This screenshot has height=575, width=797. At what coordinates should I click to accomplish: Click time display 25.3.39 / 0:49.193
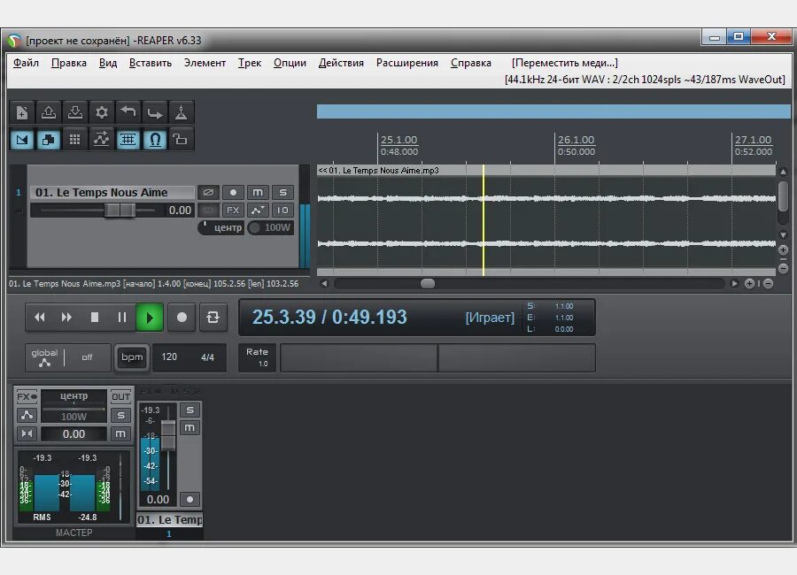click(330, 318)
